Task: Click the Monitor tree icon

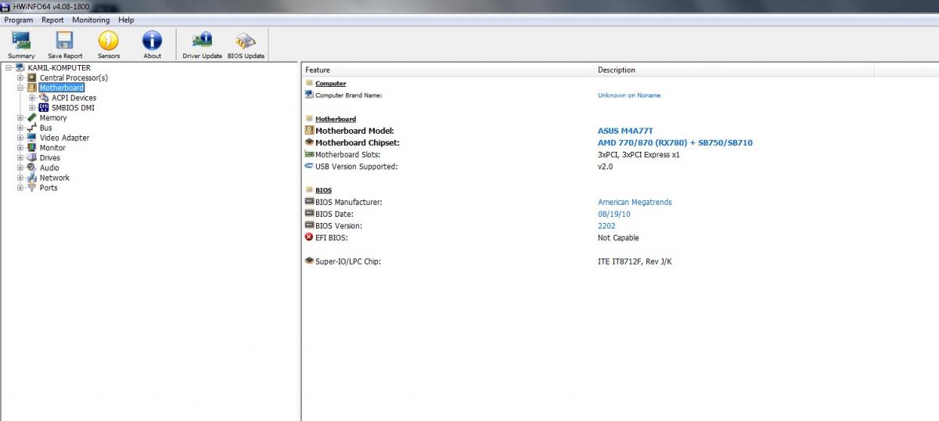Action: pos(32,148)
